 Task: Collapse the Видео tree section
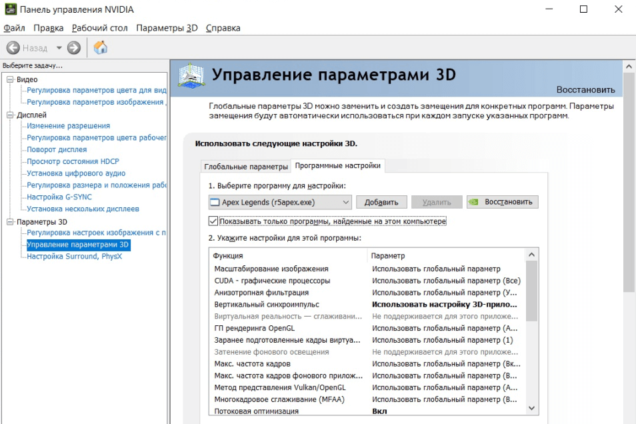coord(10,80)
